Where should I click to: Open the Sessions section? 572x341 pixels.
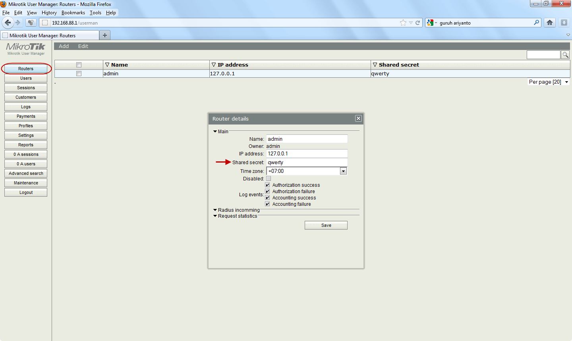(x=26, y=88)
